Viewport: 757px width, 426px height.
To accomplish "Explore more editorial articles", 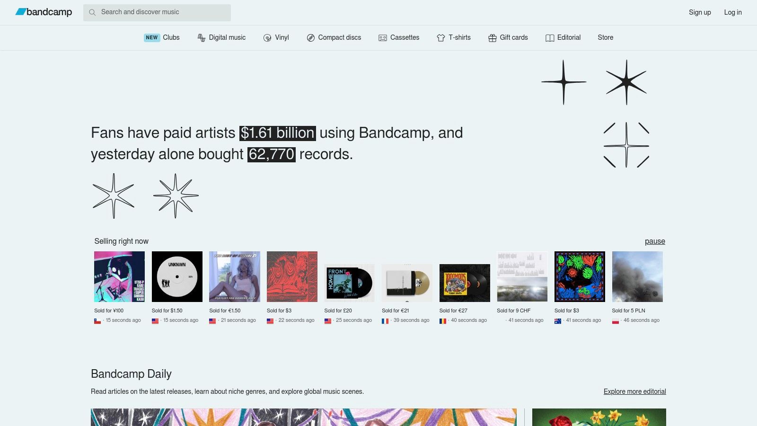I will [x=634, y=391].
